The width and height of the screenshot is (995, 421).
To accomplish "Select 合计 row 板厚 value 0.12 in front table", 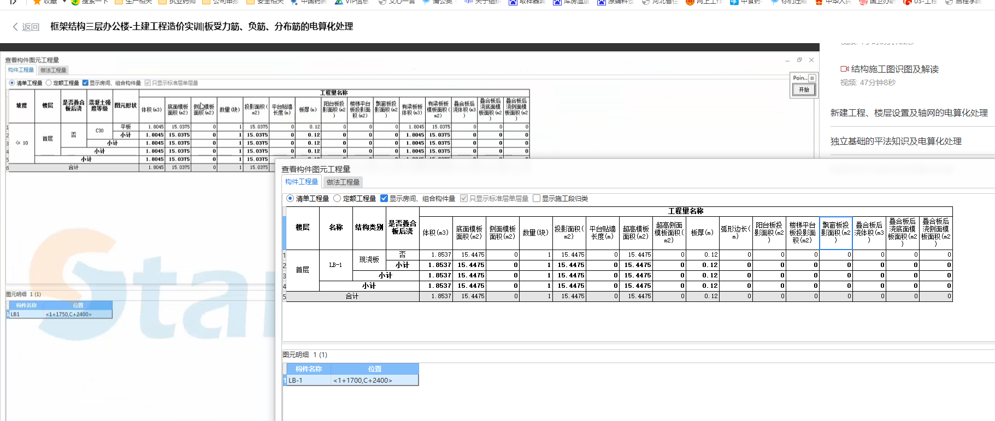I will pyautogui.click(x=702, y=297).
